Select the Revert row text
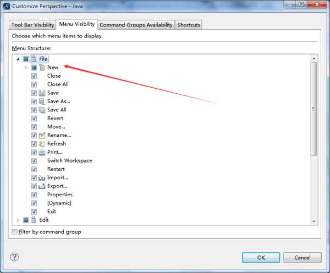The width and height of the screenshot is (330, 273). (x=55, y=118)
